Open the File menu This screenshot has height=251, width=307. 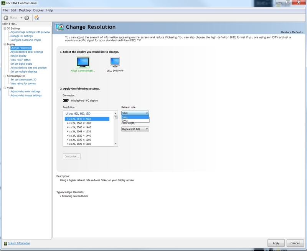point(5,10)
